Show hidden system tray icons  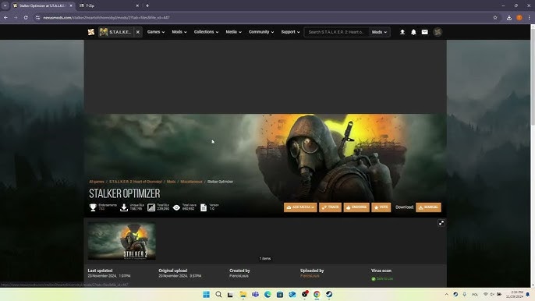(446, 294)
